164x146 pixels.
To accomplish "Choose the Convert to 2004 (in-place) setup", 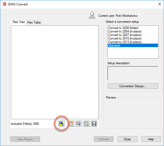I will (124, 31).
